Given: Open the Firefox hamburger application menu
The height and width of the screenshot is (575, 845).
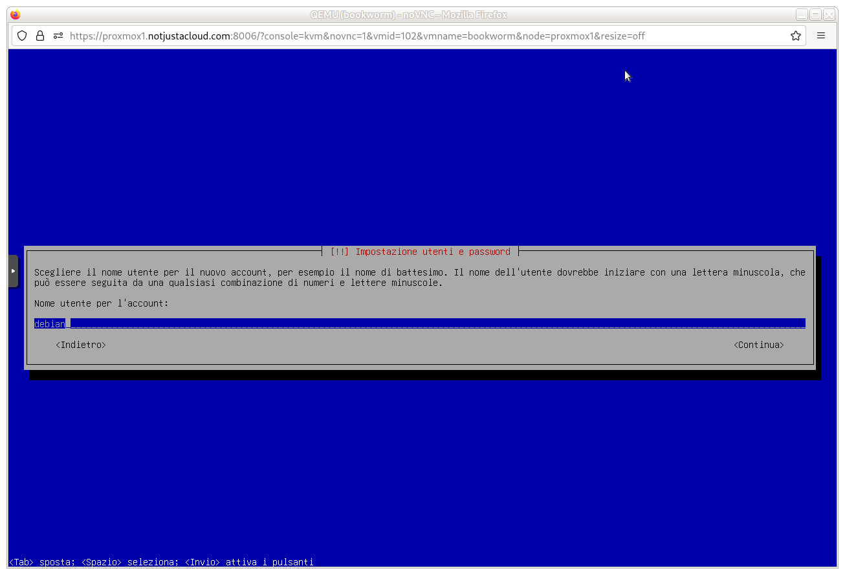Looking at the screenshot, I should coord(821,36).
